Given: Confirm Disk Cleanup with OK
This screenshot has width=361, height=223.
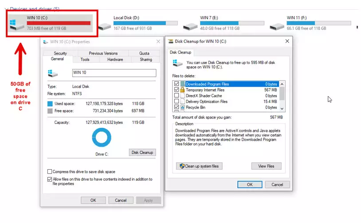Looking at the screenshot, I should [x=250, y=184].
